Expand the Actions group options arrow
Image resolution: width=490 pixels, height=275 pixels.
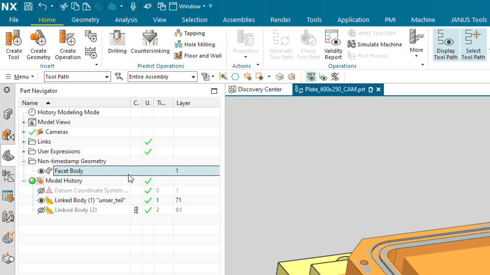[x=258, y=65]
